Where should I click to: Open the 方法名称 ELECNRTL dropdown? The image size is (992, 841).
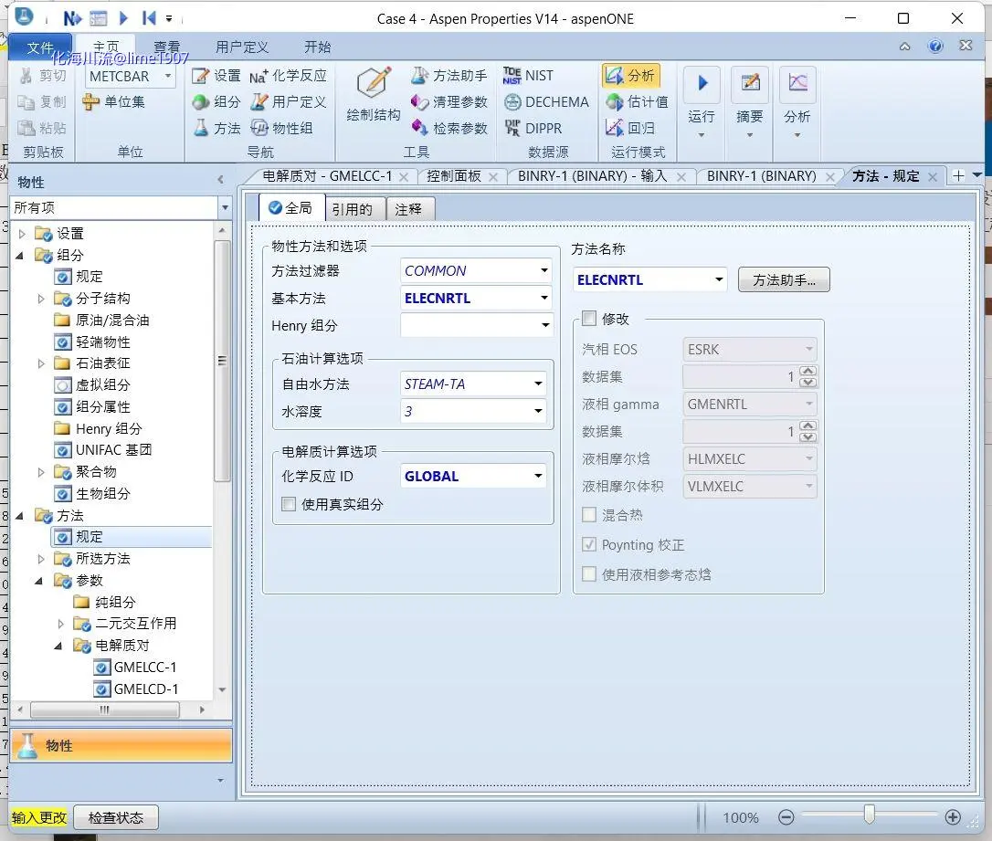coord(719,279)
